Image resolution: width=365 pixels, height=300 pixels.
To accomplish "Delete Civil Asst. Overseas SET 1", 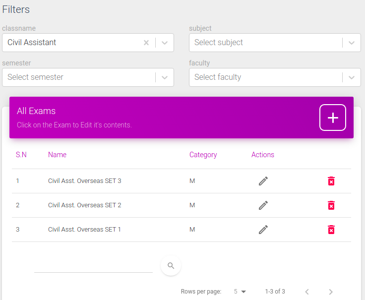I will pyautogui.click(x=331, y=230).
